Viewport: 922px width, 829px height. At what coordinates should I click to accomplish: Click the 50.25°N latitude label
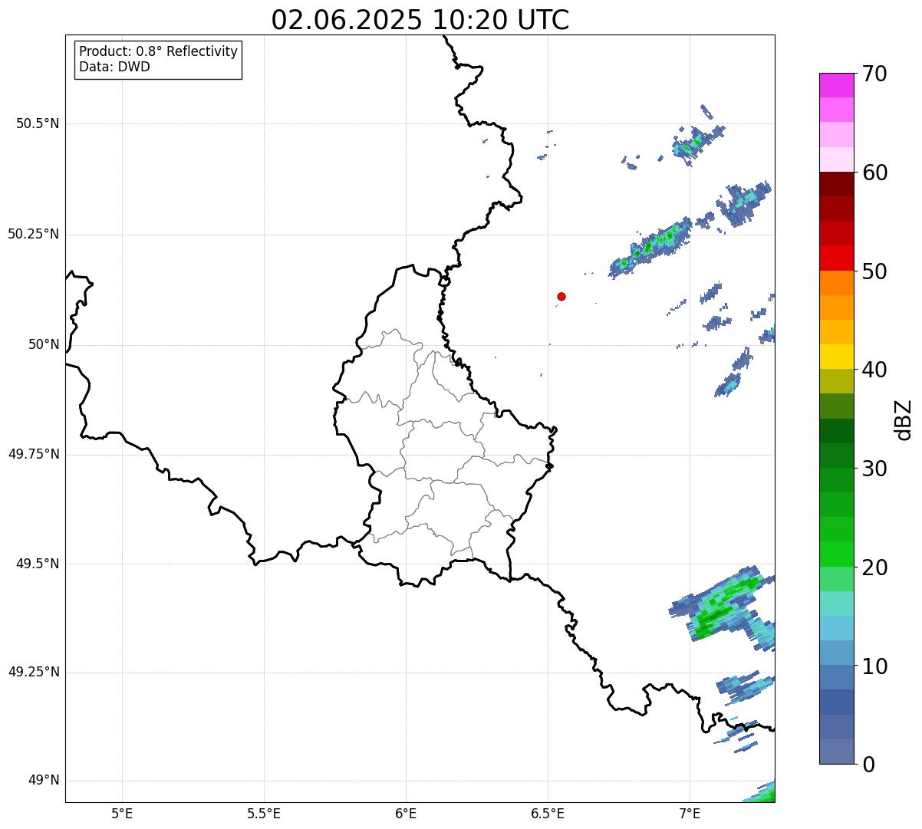point(34,234)
